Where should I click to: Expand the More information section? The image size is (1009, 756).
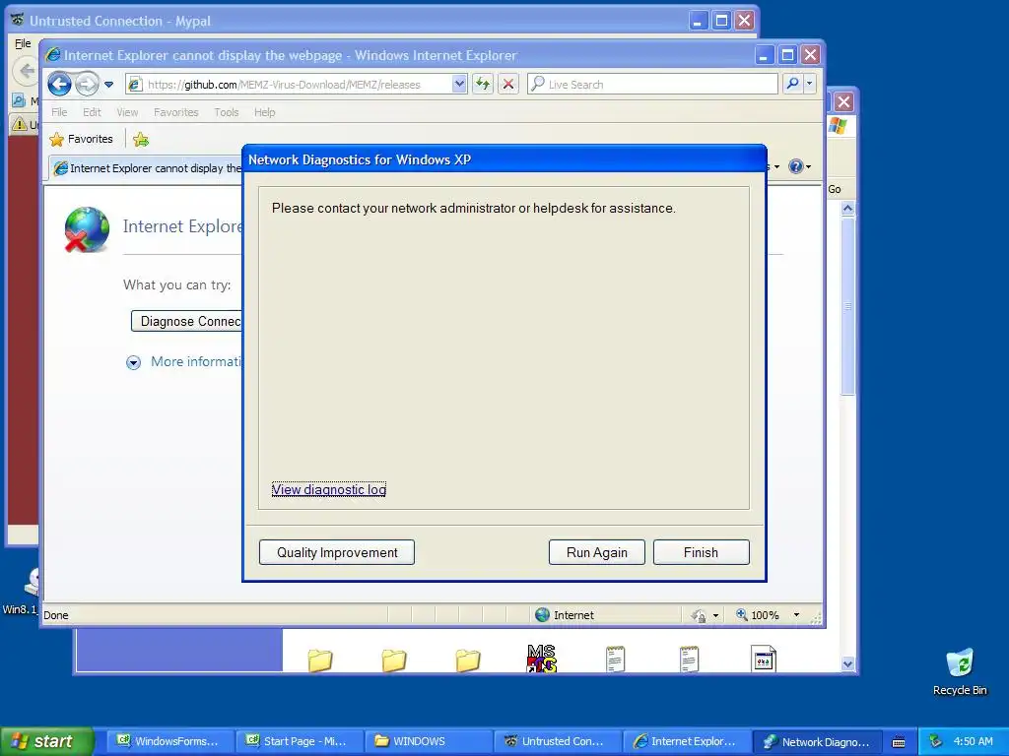point(133,362)
